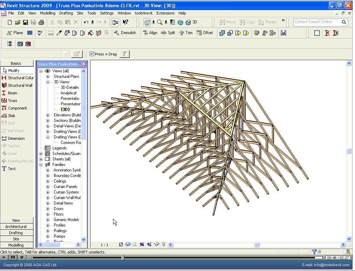Click the New file icon

coord(10,22)
